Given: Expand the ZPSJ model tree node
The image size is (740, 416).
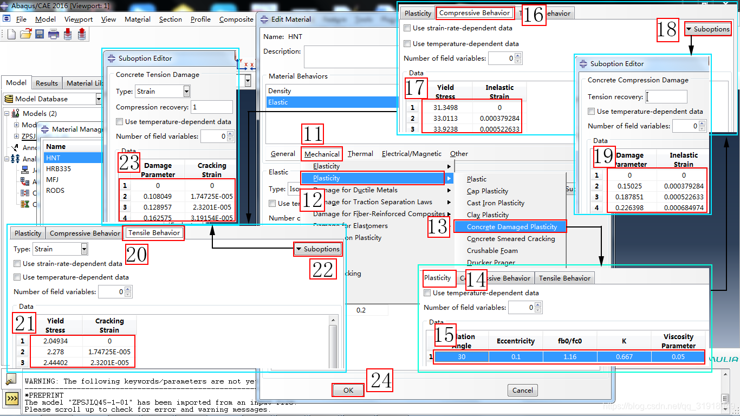Looking at the screenshot, I should (16, 136).
